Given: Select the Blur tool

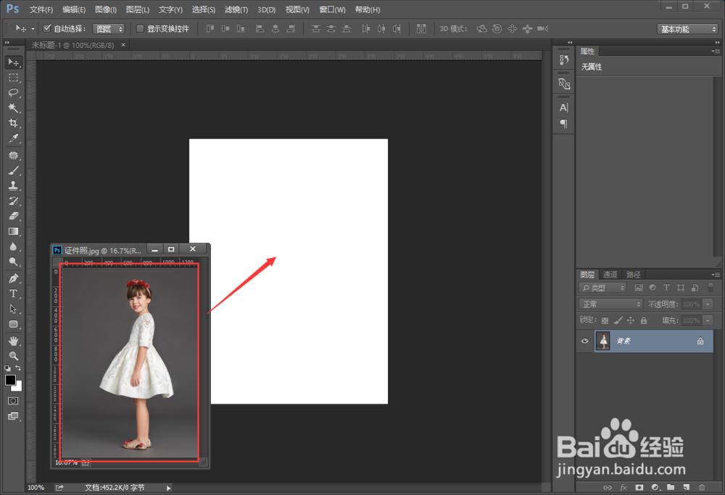Looking at the screenshot, I should 13,247.
